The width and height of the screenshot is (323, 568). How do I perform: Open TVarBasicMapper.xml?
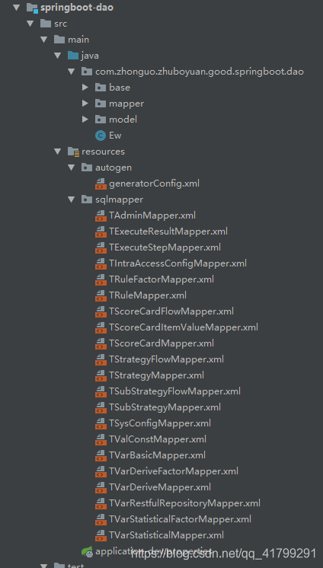tap(157, 455)
